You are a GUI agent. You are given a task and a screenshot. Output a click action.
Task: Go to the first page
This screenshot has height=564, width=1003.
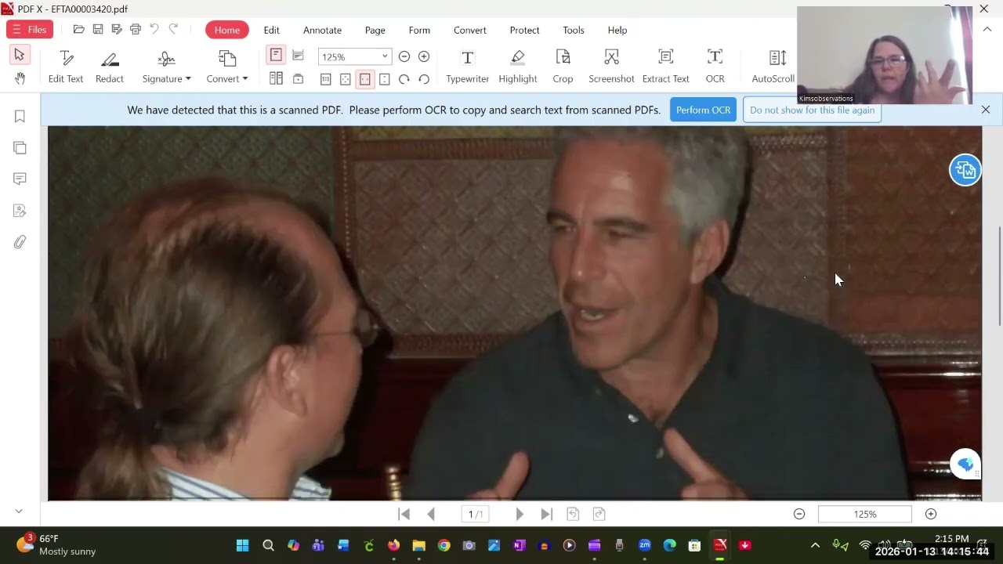click(404, 514)
